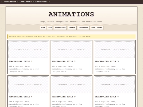Click the yellow 'Replace each checkerboard box' notice

pyautogui.click(x=71, y=36)
